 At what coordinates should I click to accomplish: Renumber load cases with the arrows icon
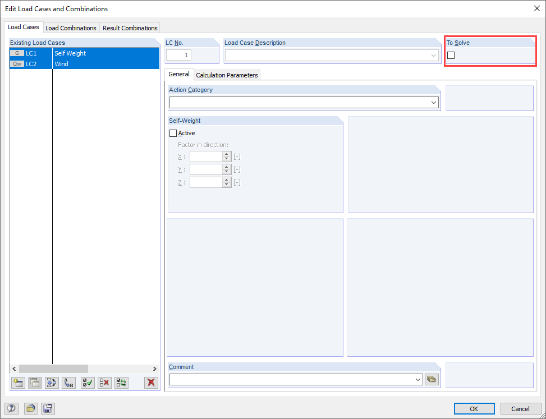[52, 383]
